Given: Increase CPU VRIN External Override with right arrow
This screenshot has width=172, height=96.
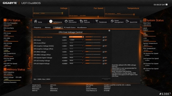Looking at the screenshot, I should pyautogui.click(x=101, y=37).
